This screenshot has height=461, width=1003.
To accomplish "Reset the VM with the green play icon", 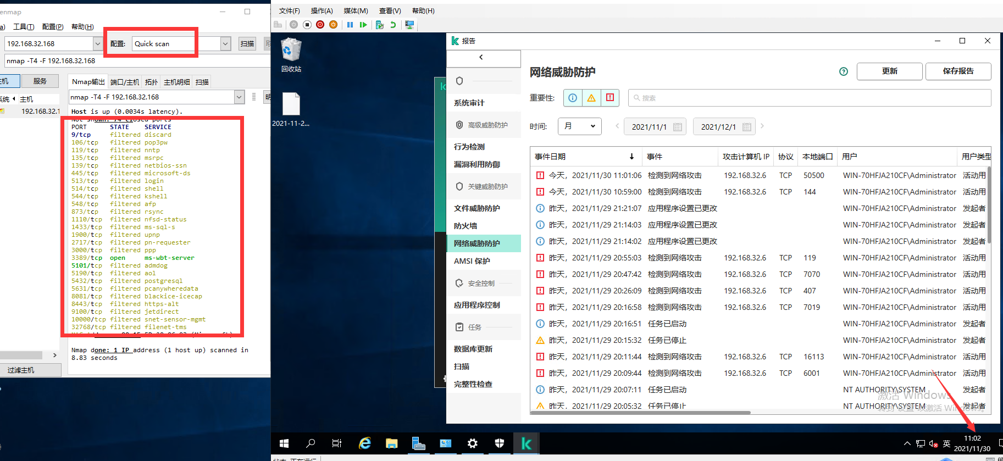I will coord(363,25).
